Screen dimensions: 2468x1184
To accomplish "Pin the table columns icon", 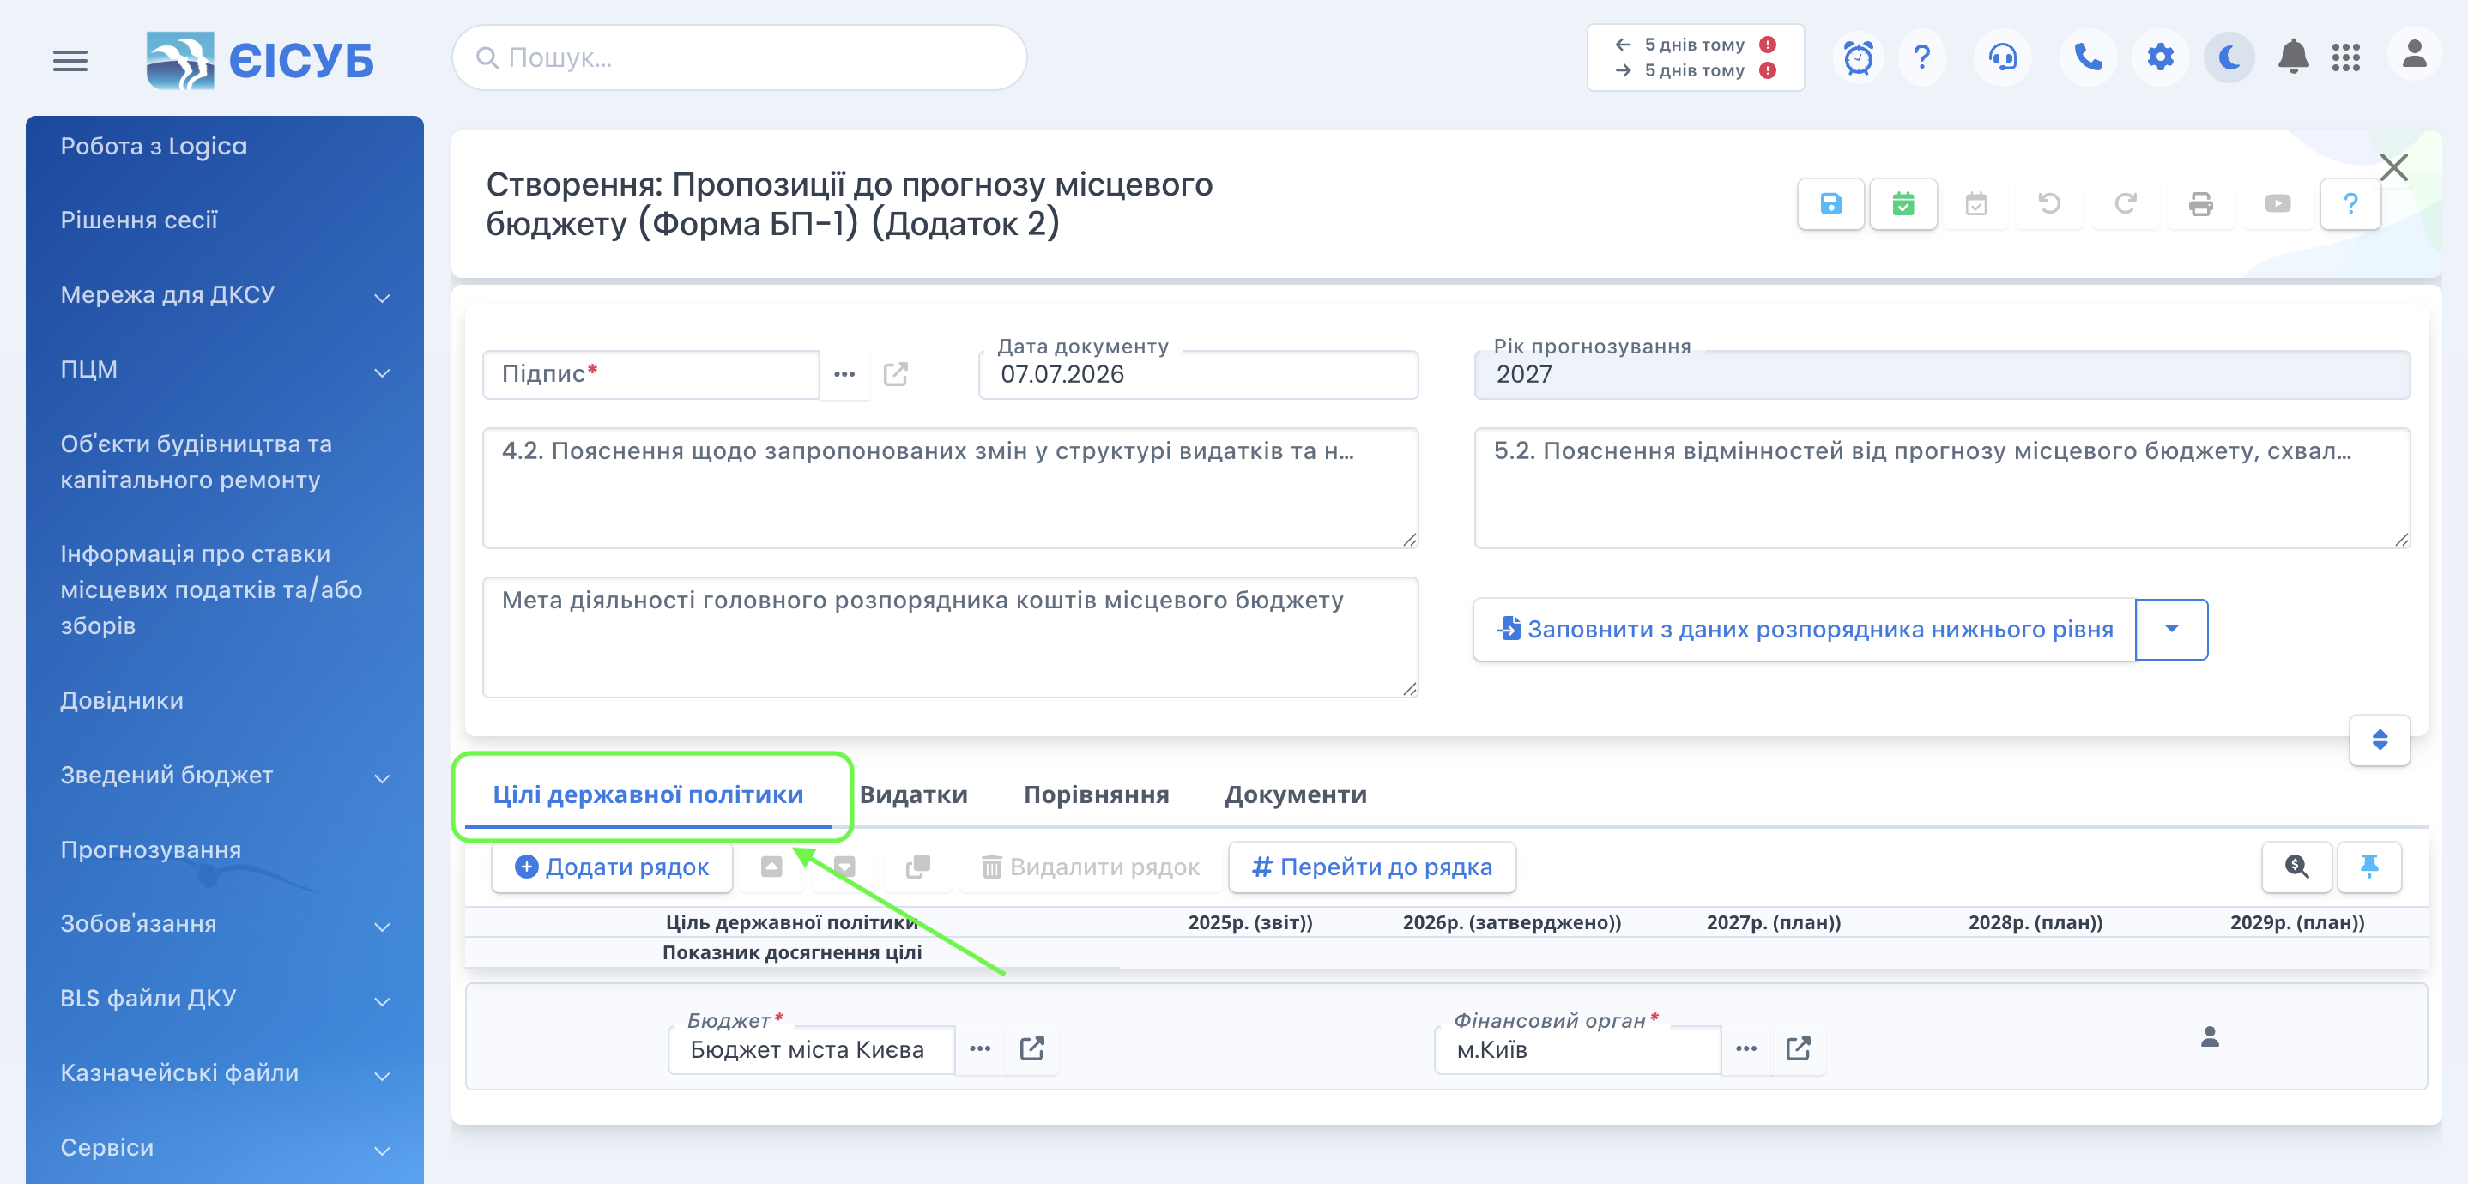I will [x=2369, y=867].
